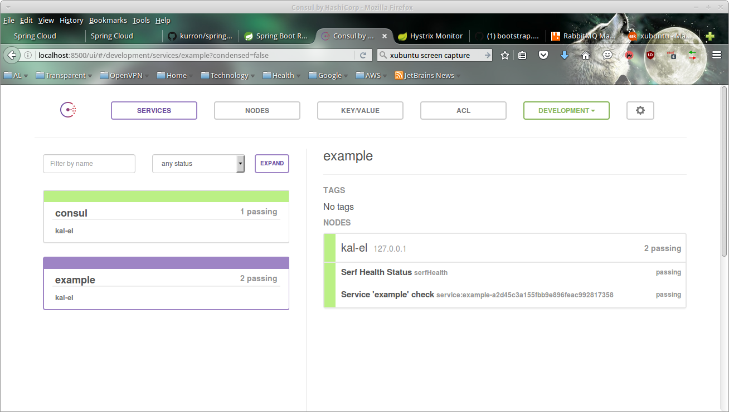Open the Edit menu

[26, 20]
